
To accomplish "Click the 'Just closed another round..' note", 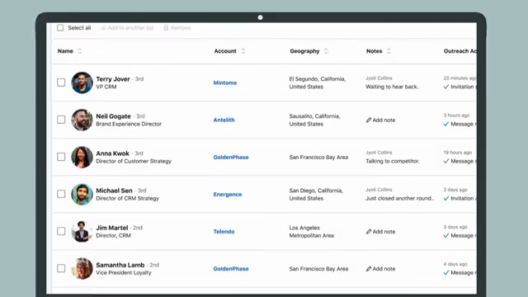I will pyautogui.click(x=399, y=198).
